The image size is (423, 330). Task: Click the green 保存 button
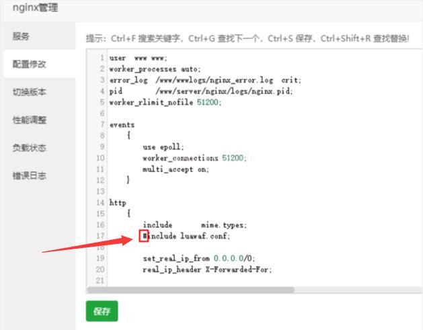pos(102,311)
